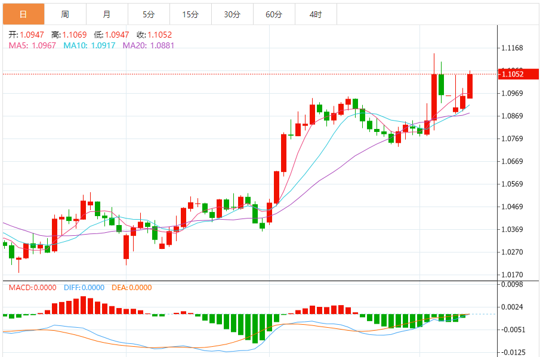The height and width of the screenshot is (357, 543).
Task: Open the 60分 timeframe tab
Action: tap(274, 14)
